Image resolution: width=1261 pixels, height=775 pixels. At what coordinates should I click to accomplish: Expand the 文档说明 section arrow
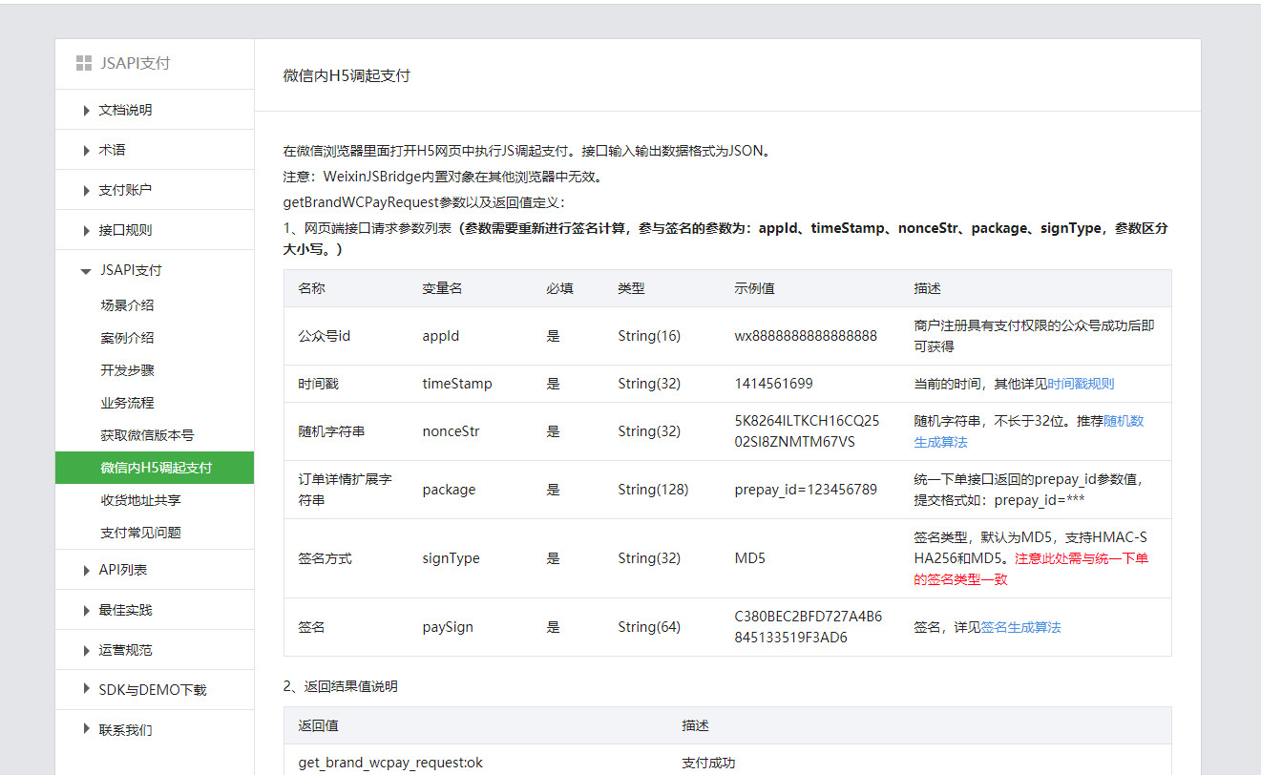click(x=87, y=111)
